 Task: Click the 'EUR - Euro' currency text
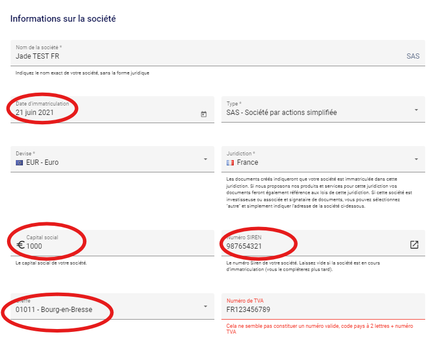click(x=42, y=162)
